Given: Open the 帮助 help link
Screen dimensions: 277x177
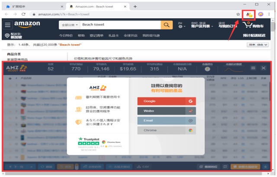Looking at the screenshot, I should pos(81,35).
